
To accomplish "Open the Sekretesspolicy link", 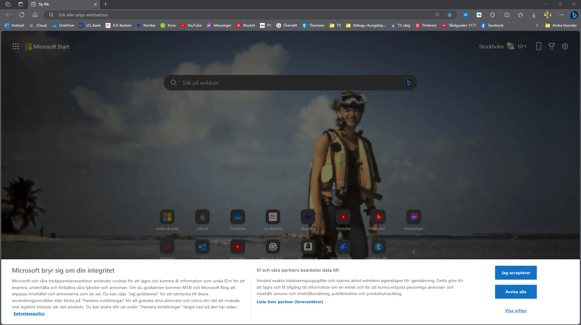I will click(x=29, y=314).
